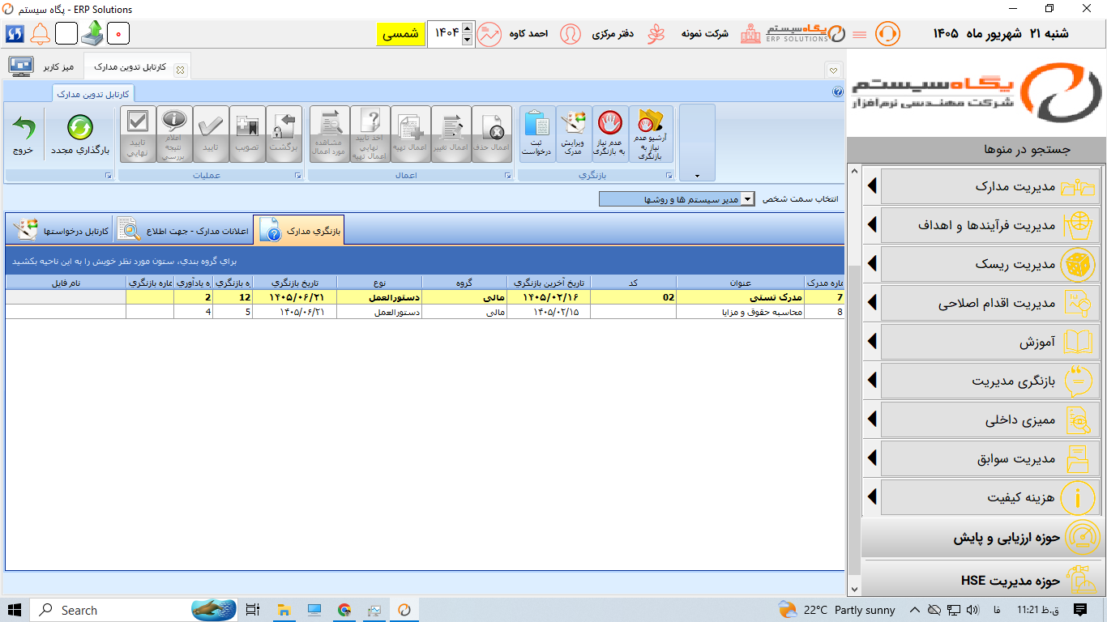Go to the میز کاربر tab
This screenshot has height=622, width=1107.
click(43, 66)
